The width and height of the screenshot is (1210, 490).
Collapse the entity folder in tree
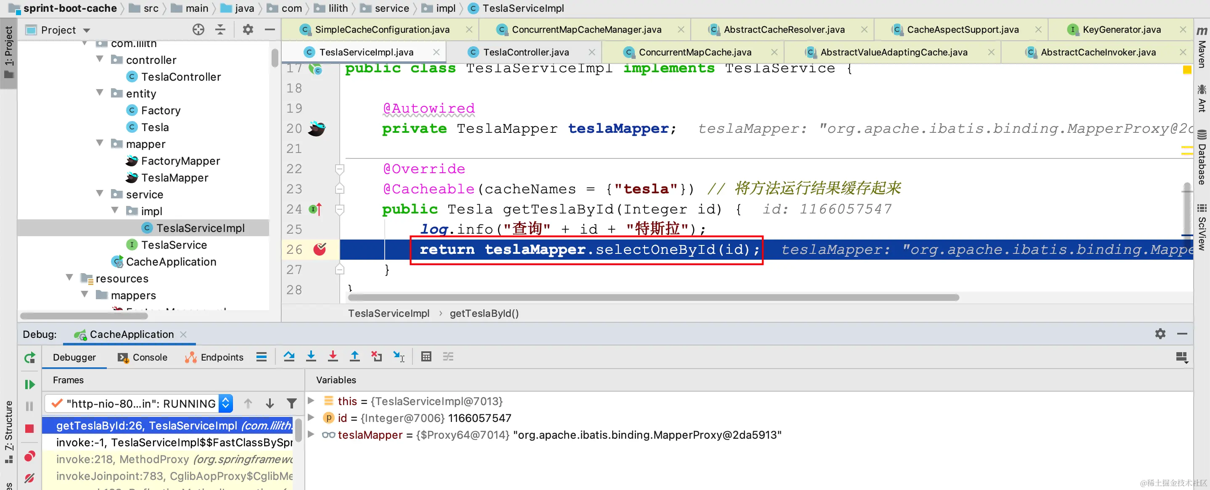100,93
